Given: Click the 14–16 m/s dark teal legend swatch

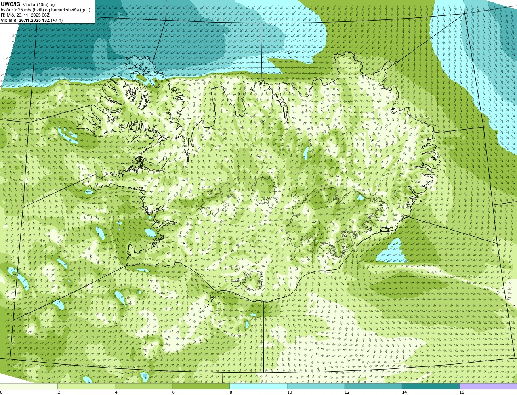Looking at the screenshot, I should tap(431, 387).
